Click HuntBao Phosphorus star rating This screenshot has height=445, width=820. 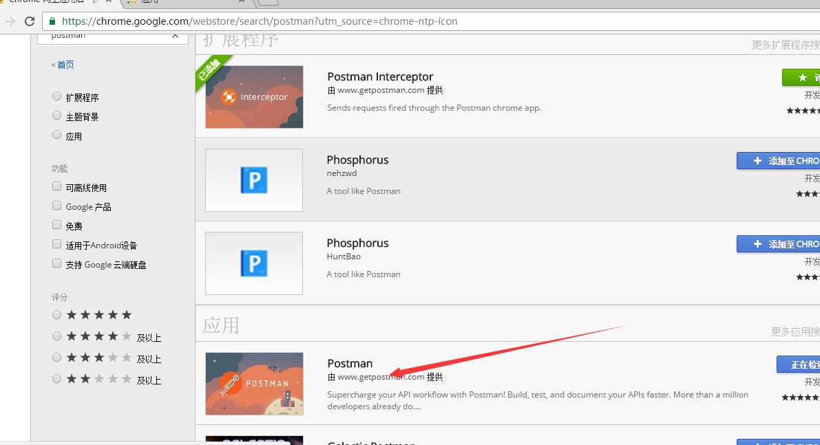click(x=808, y=276)
